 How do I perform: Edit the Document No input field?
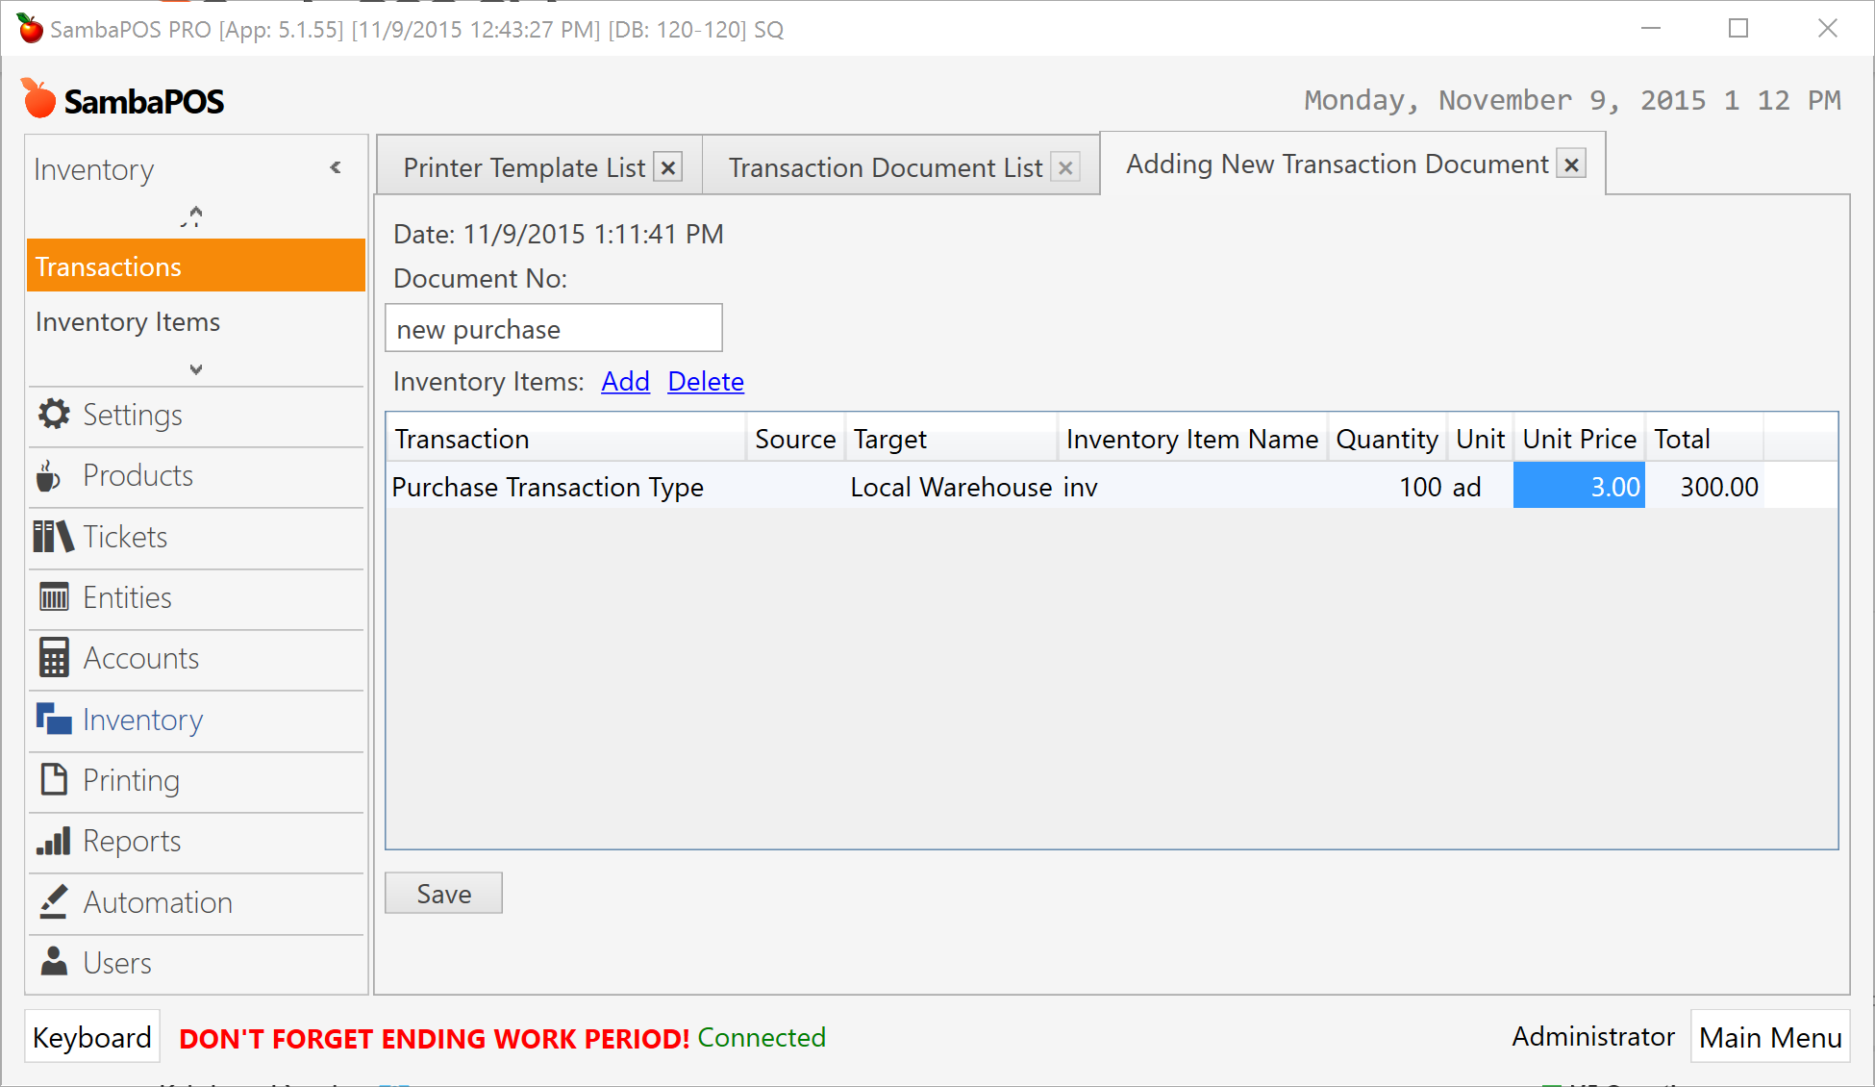click(553, 328)
